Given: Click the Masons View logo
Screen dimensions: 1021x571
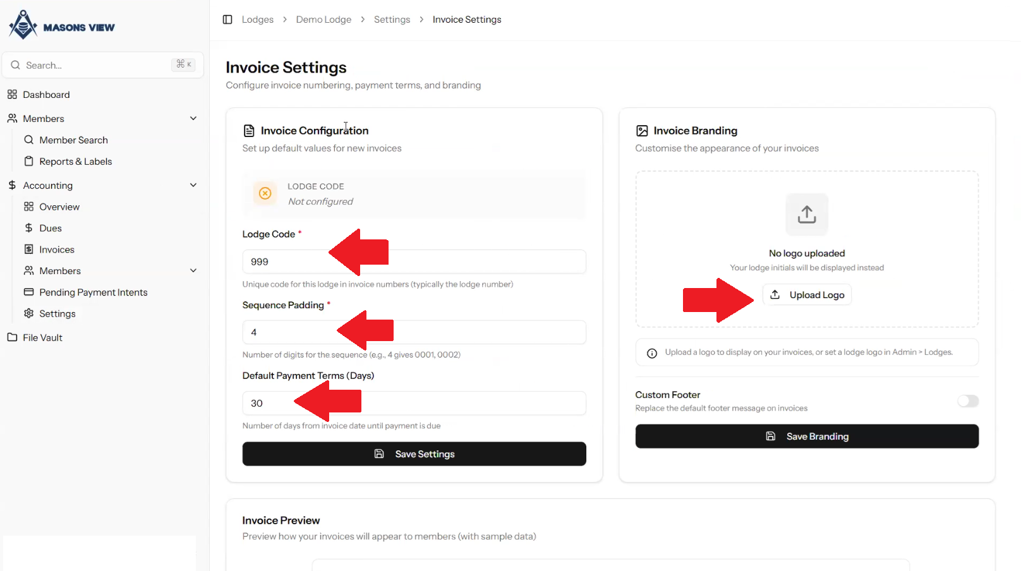Looking at the screenshot, I should pos(62,26).
